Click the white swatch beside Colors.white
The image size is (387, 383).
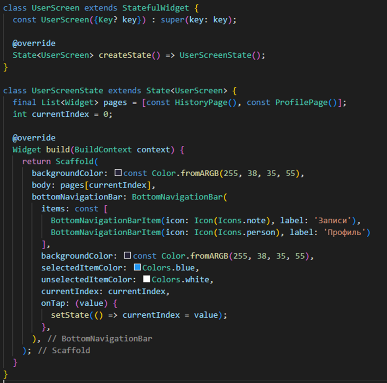coord(146,279)
